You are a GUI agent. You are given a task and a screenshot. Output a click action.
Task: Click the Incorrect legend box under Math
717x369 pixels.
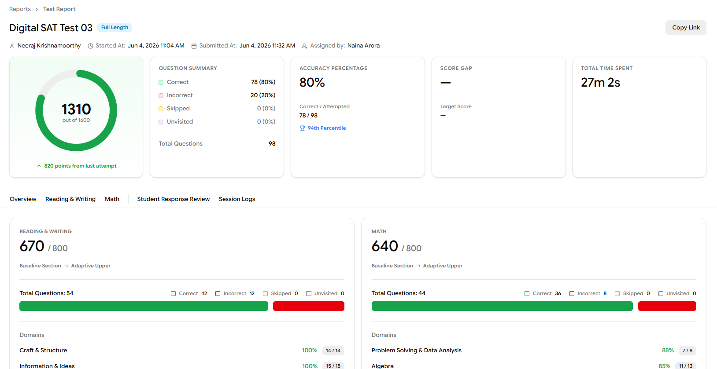point(572,294)
